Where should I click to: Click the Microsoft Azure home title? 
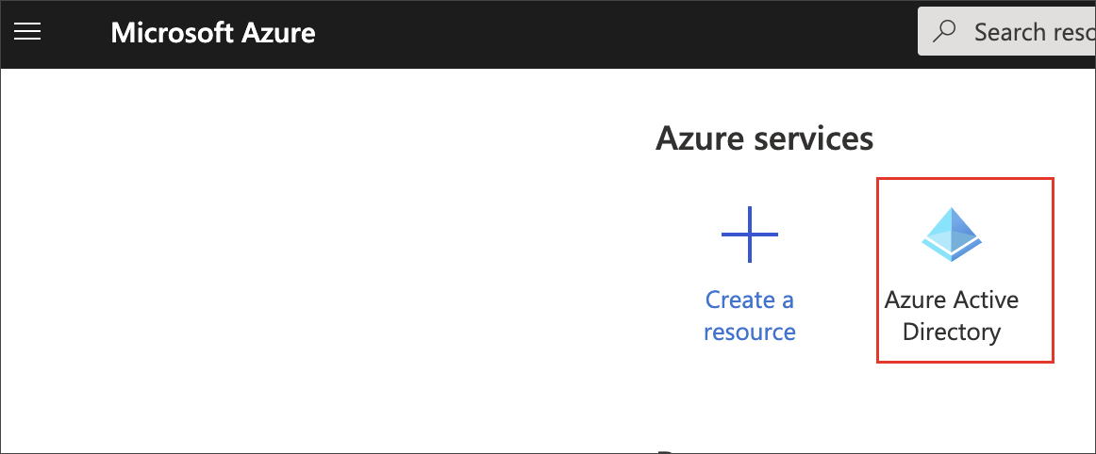(212, 33)
